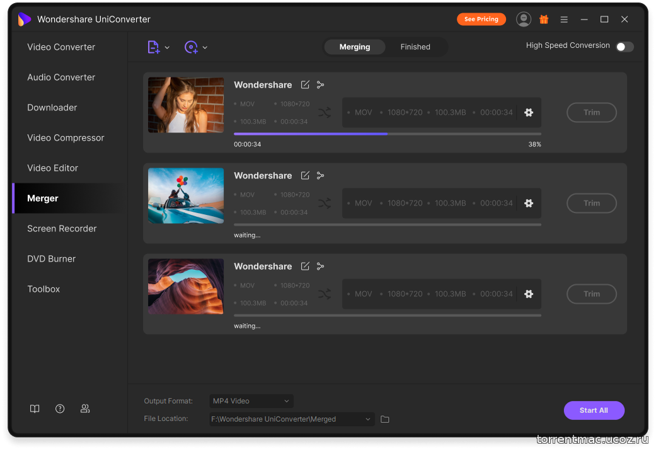Click convert arrows icon on canyon video
The height and width of the screenshot is (450, 656).
pos(325,294)
